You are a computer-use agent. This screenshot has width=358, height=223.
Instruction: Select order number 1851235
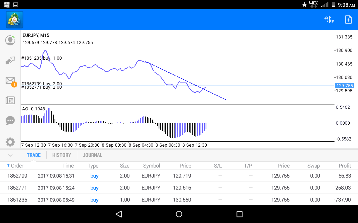tap(17, 200)
